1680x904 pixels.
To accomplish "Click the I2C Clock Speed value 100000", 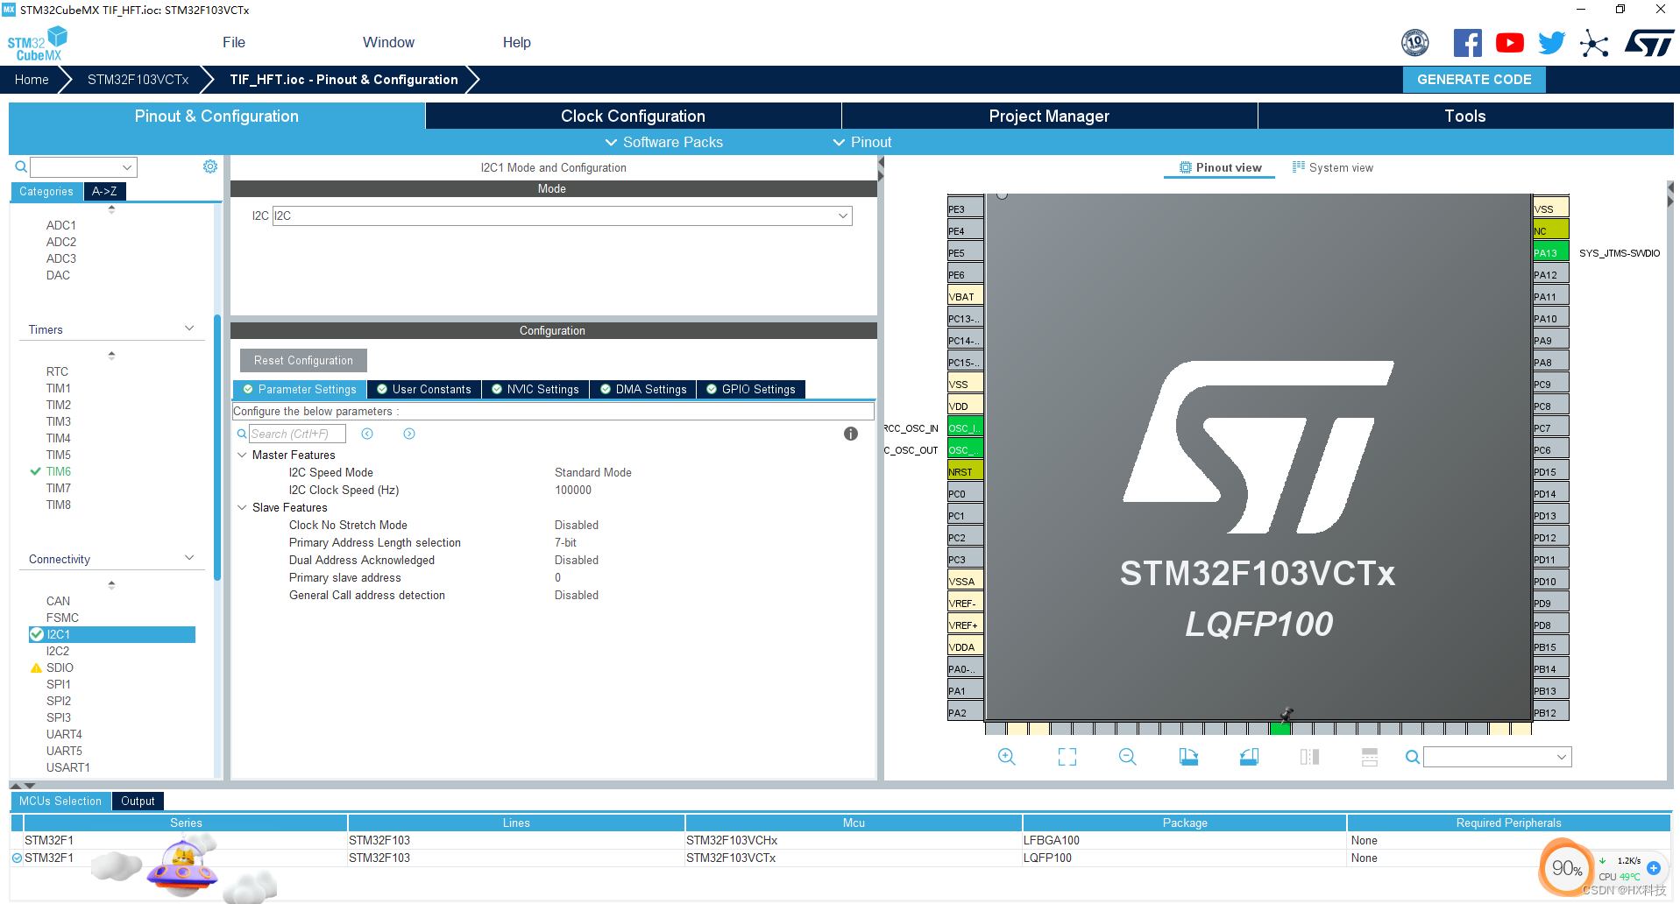I will (573, 490).
